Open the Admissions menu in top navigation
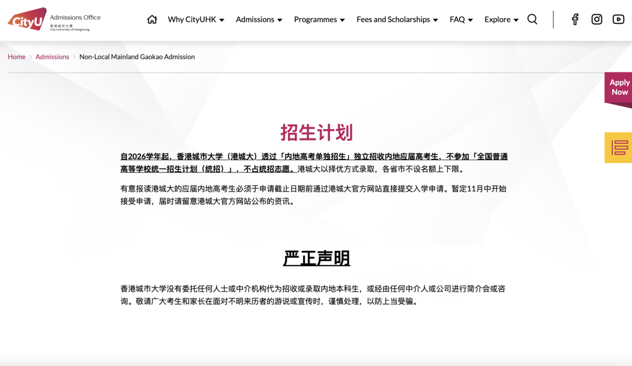Screen dimensions: 632x366 (255, 19)
